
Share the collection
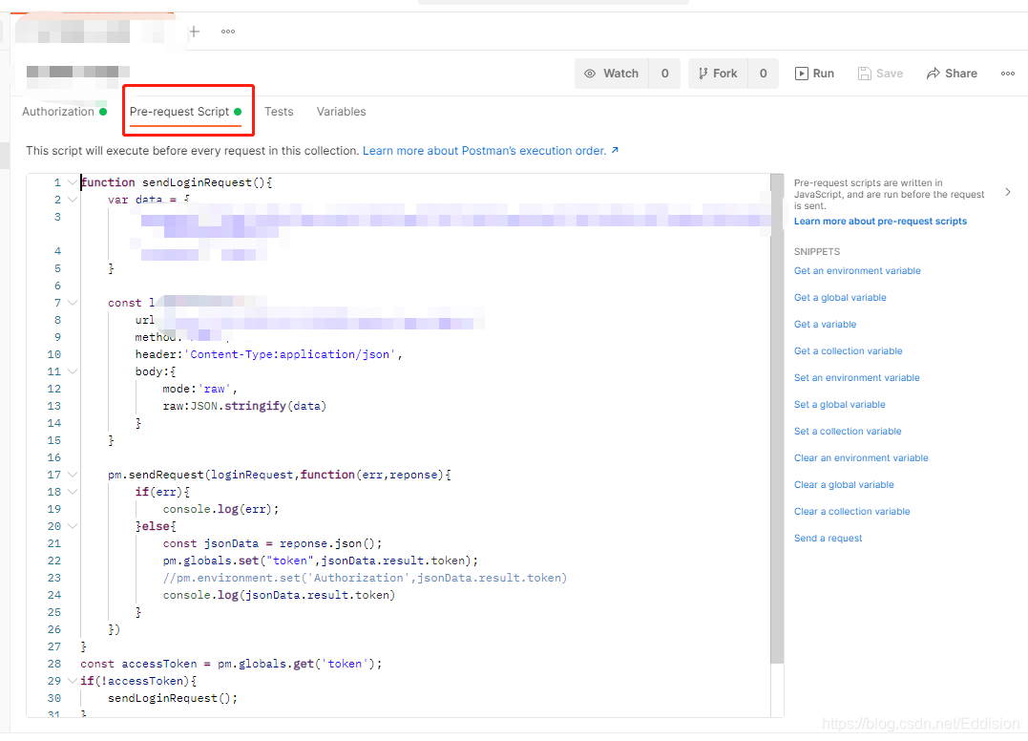[952, 74]
